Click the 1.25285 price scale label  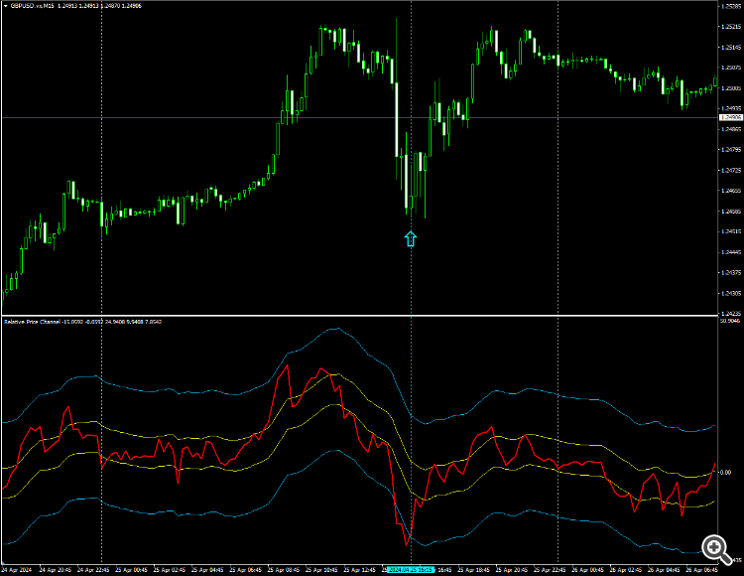click(731, 6)
